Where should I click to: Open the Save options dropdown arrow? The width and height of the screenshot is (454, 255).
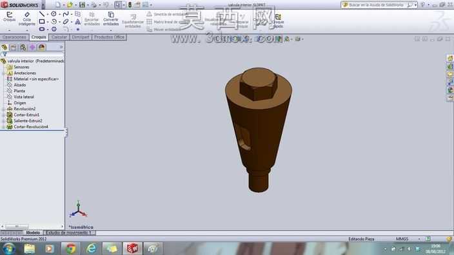[88, 5]
